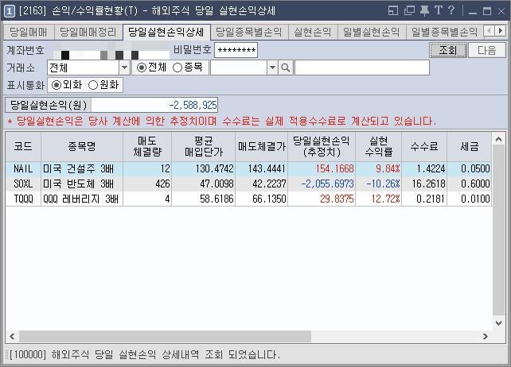The width and height of the screenshot is (511, 367).
Task: Click stock name QQQ 레버리지 3배
Action: [81, 199]
